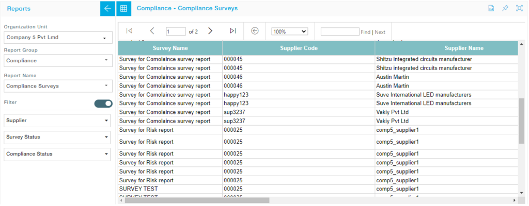
Task: Select the 100% zoom level dropdown
Action: [x=289, y=32]
